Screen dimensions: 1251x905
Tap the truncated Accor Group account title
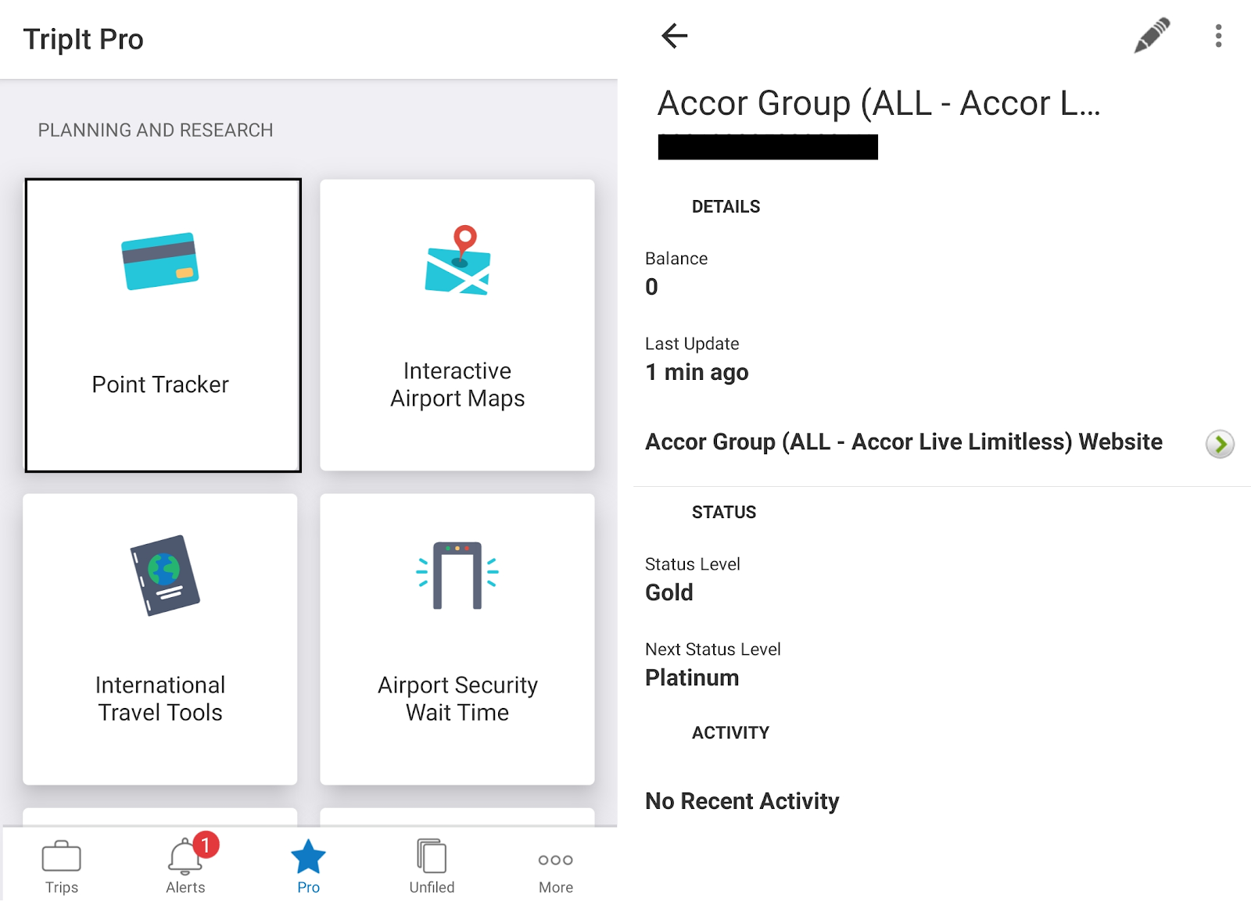(x=878, y=102)
